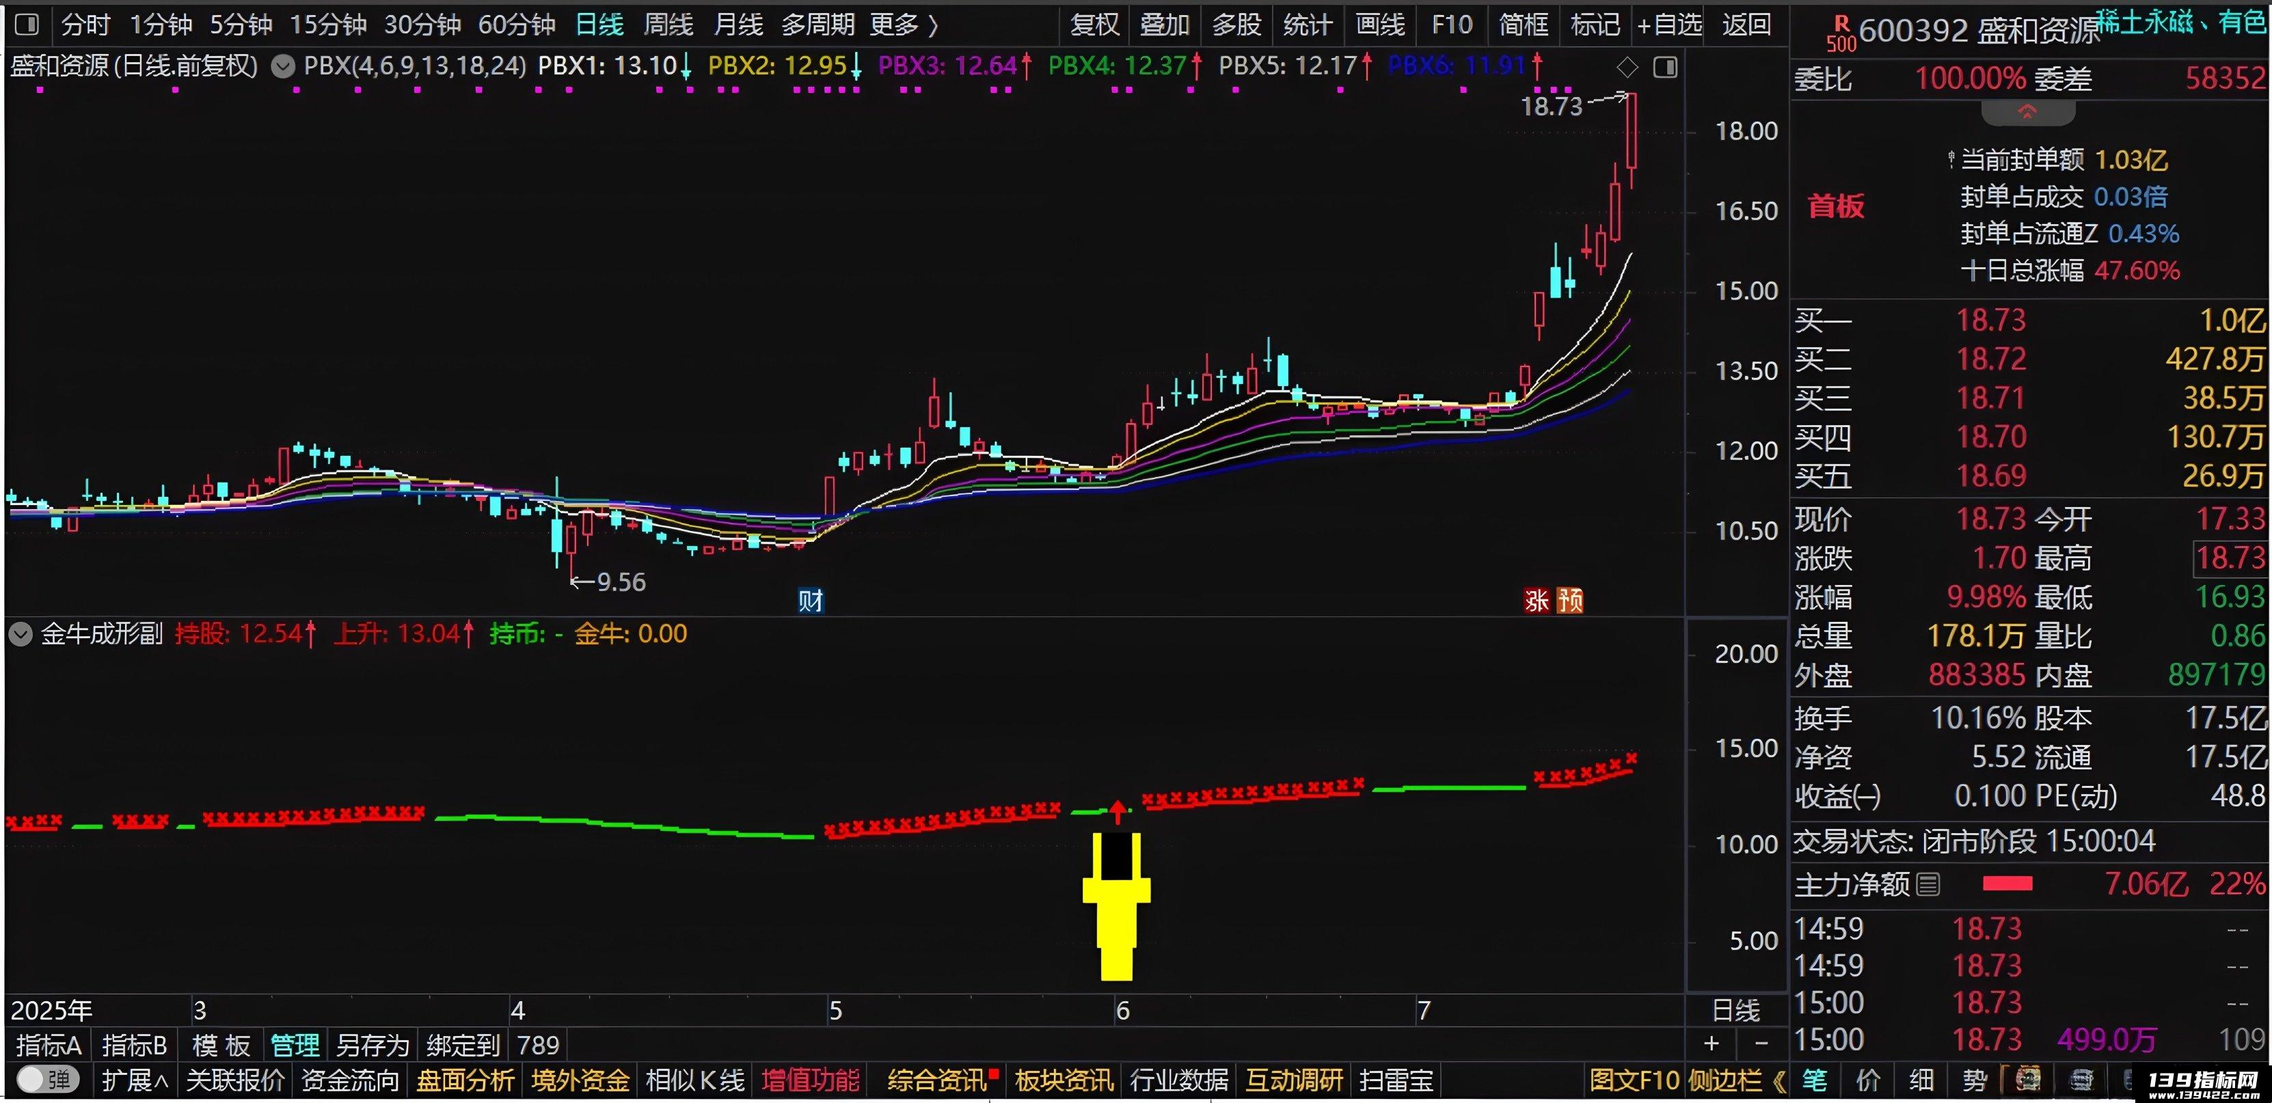Toggle the side panel icon beside diamond
Viewport: 2272px width, 1103px height.
click(1665, 67)
